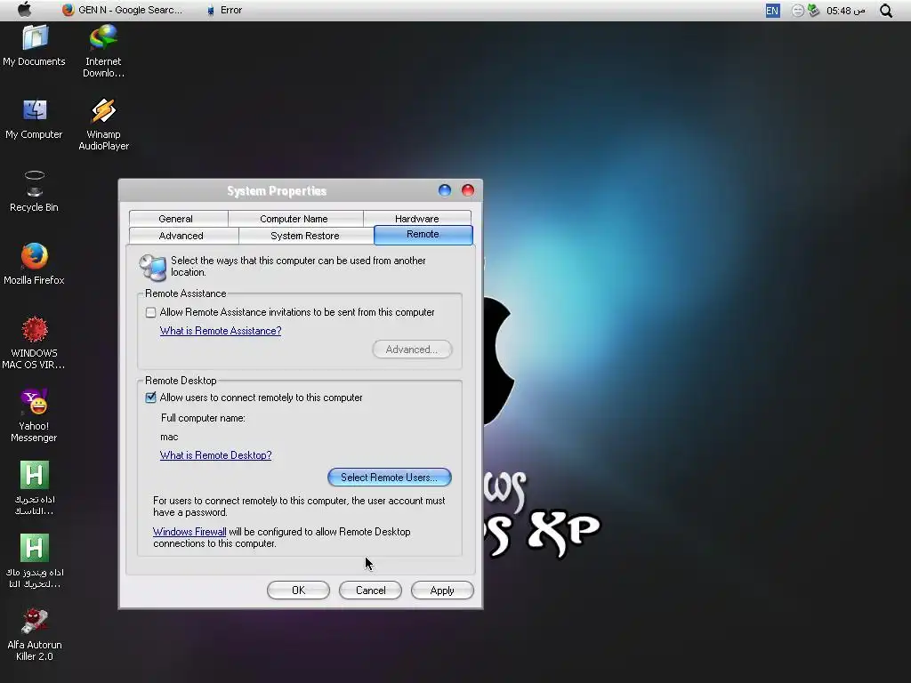
Task: Click the round grey system tray icon
Action: pos(798,11)
